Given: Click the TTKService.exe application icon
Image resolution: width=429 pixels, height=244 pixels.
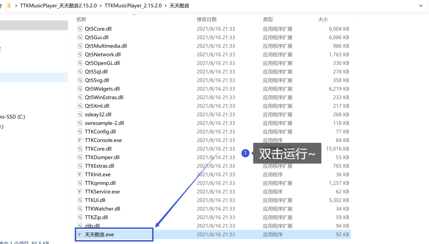Looking at the screenshot, I should [79, 192].
